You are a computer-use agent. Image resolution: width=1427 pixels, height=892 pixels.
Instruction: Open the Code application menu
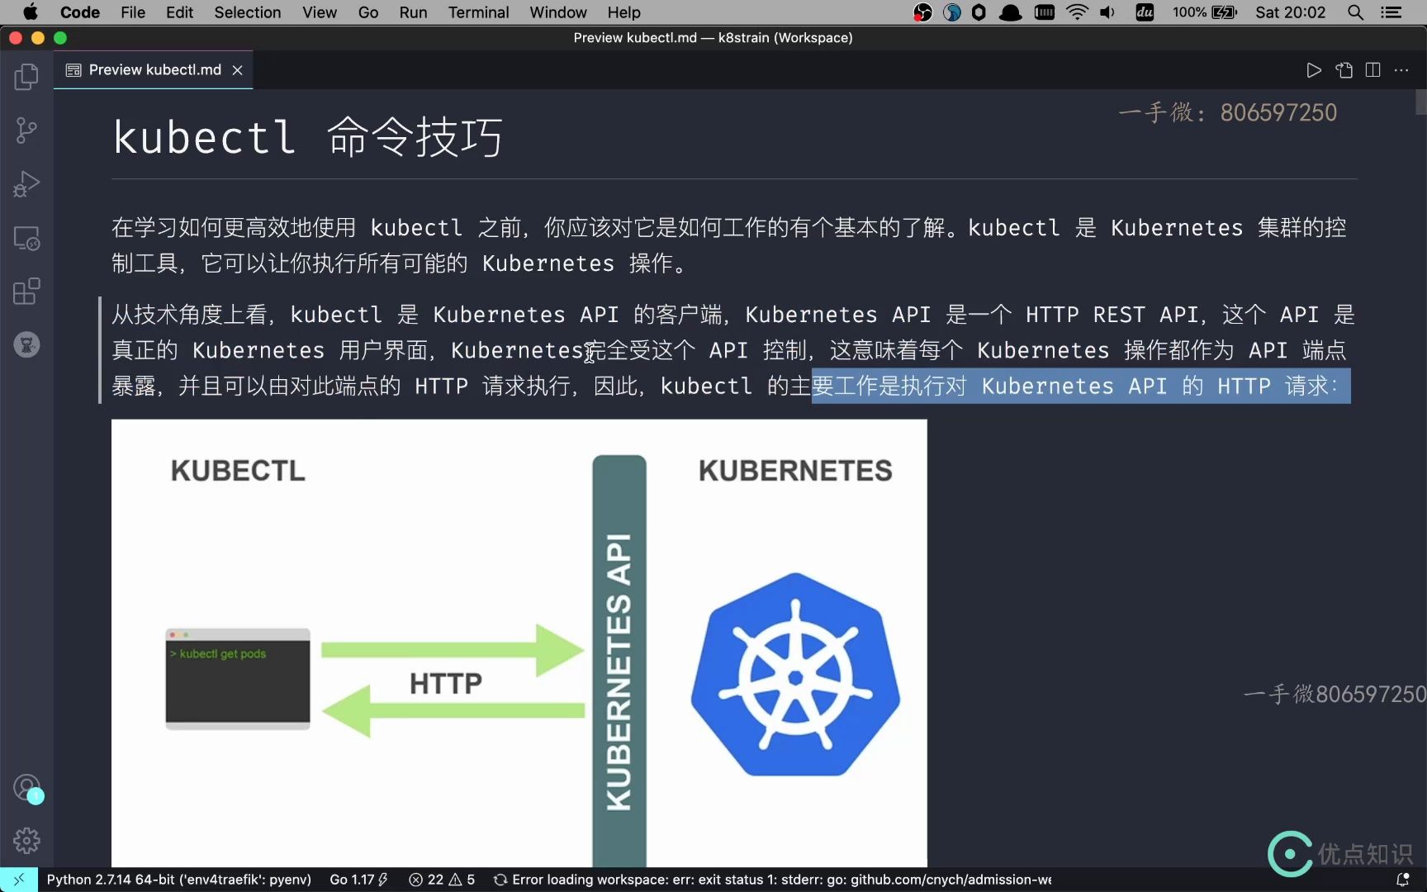(80, 12)
